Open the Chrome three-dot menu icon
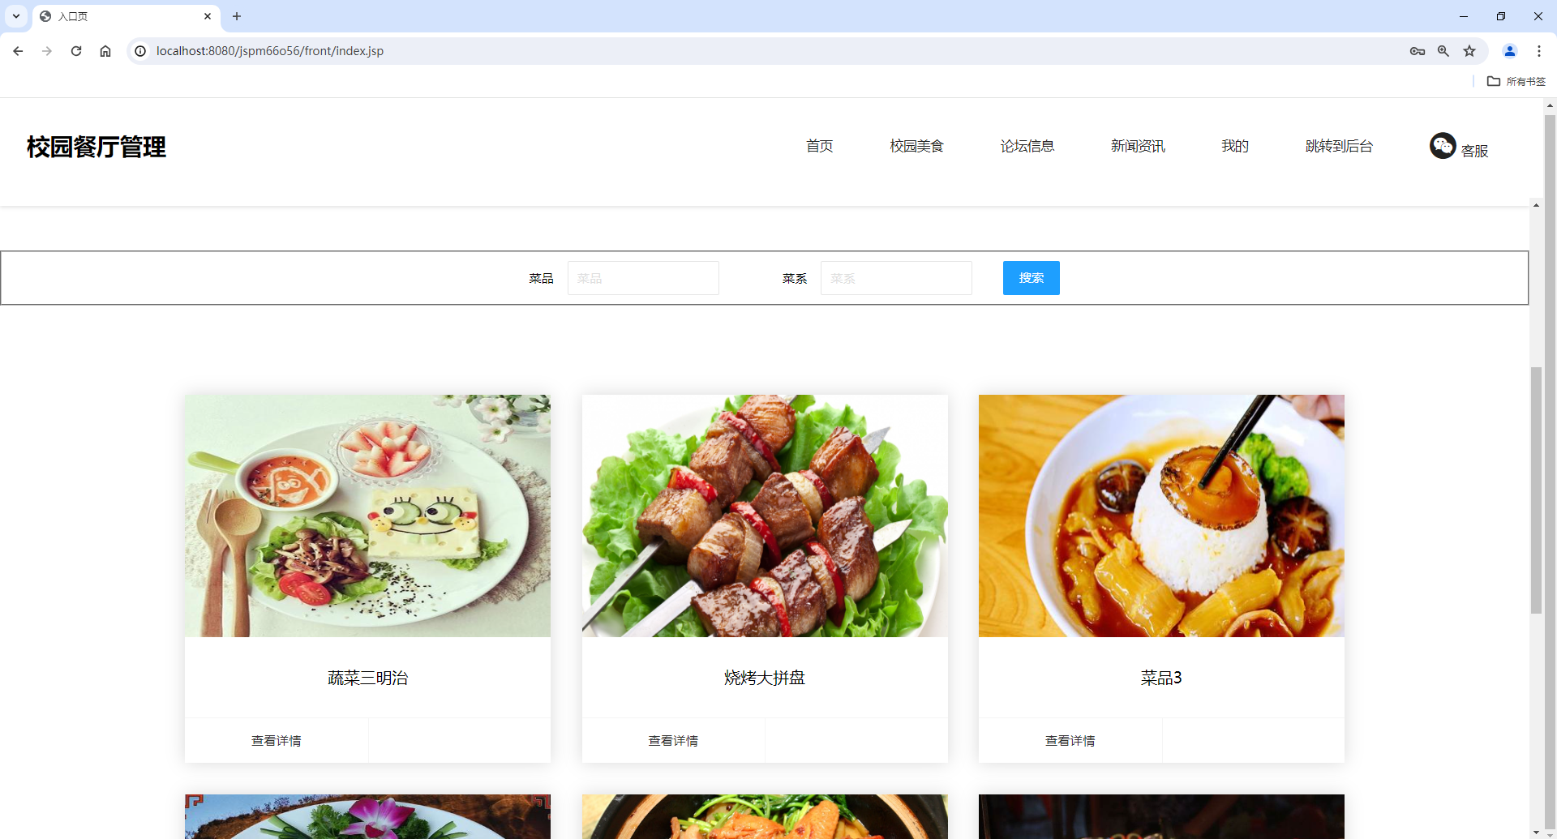The image size is (1557, 839). tap(1539, 50)
